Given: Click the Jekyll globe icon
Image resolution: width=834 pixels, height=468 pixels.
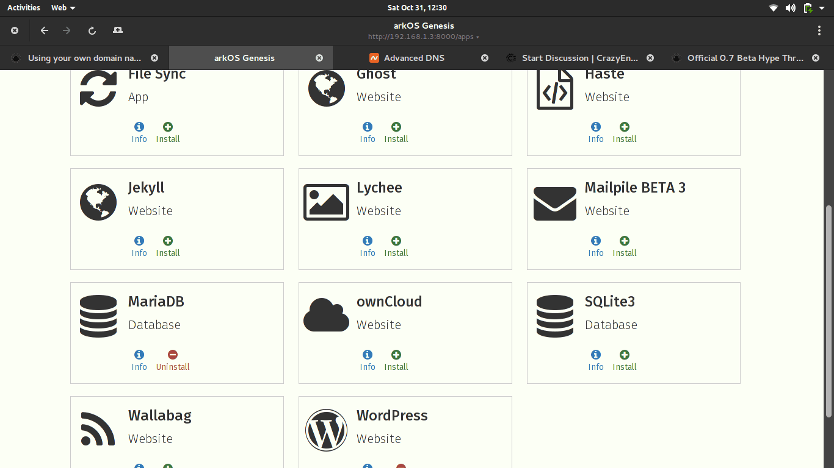Looking at the screenshot, I should point(98,202).
